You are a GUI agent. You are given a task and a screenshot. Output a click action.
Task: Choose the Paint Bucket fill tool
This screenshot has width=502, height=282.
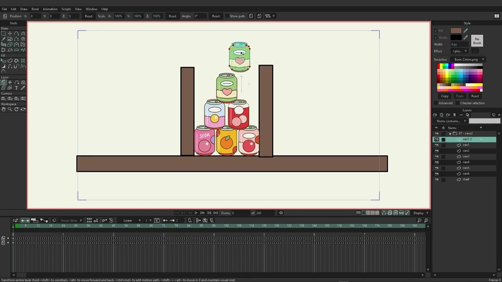coord(16,61)
